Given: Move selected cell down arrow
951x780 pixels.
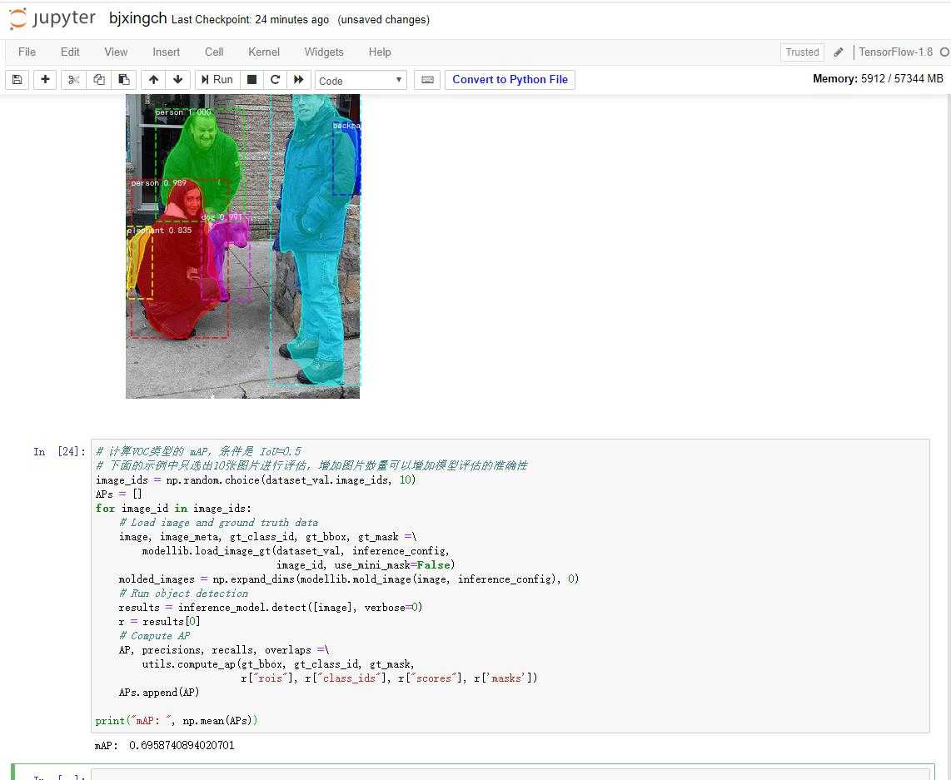Looking at the screenshot, I should pos(177,80).
